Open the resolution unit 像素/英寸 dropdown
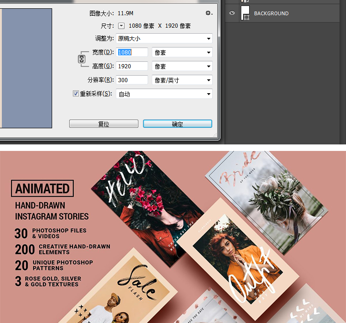 pos(182,80)
